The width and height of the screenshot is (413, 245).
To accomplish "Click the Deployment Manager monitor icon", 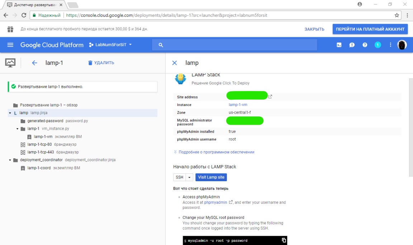I will coord(10,63).
